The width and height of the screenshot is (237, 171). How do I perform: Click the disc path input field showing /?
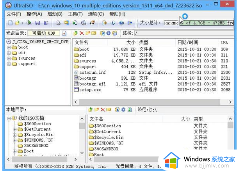coord(184,33)
